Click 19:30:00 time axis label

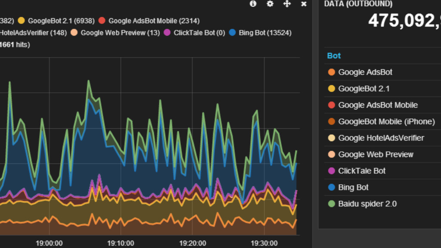pos(264,243)
